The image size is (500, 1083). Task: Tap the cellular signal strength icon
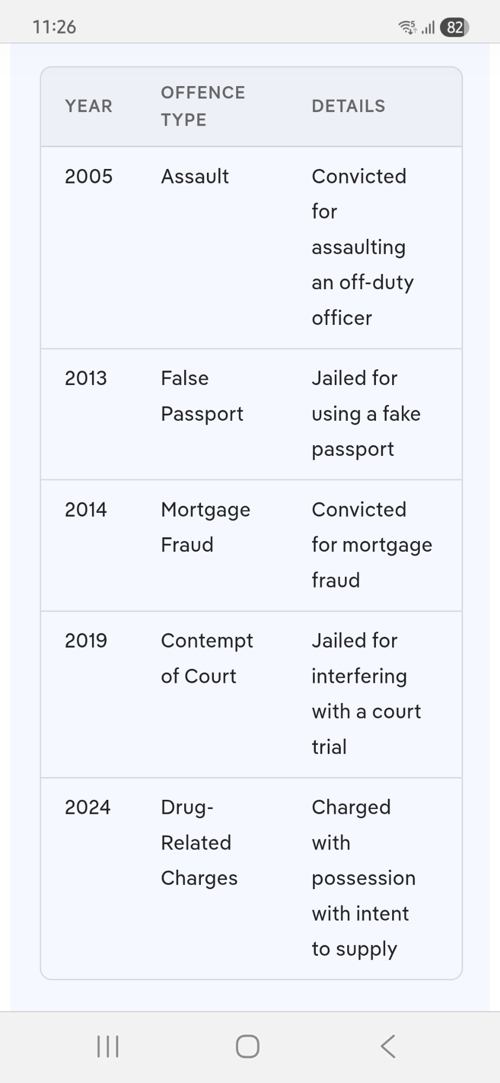coord(428,27)
